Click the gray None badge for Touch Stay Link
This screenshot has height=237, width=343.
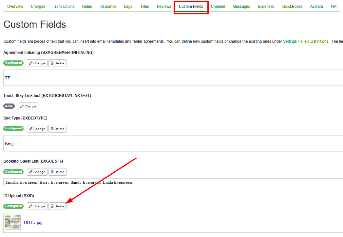click(9, 106)
